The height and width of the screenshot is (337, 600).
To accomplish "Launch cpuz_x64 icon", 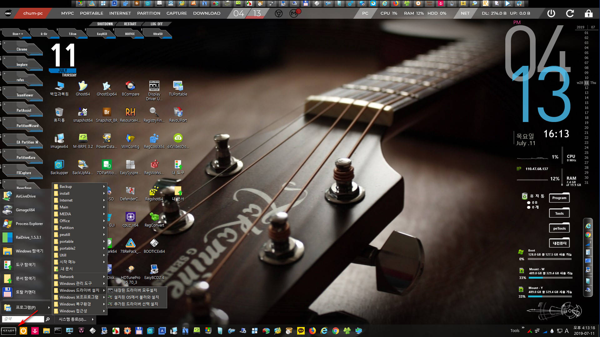I will (x=130, y=220).
